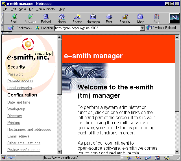Click the e-smith manager banner heading

click(x=93, y=56)
